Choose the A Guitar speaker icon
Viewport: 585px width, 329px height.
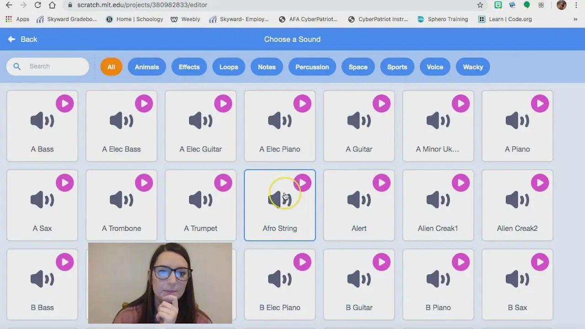pyautogui.click(x=359, y=121)
